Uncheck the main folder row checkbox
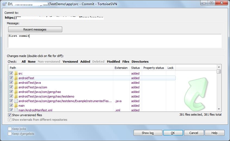 point(11,105)
